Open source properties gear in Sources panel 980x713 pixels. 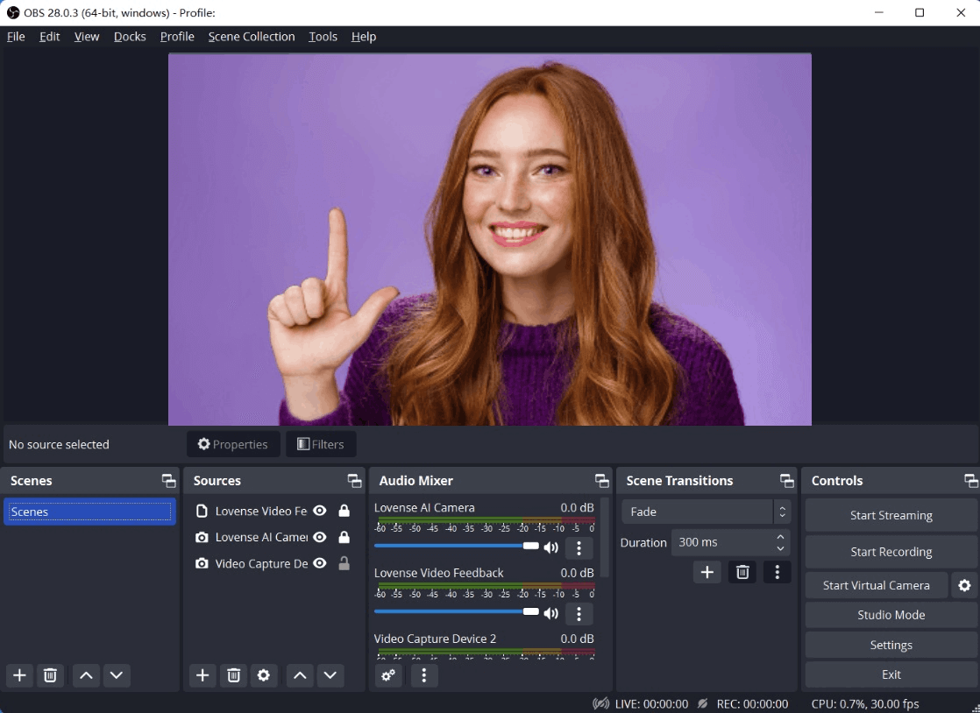tap(263, 675)
